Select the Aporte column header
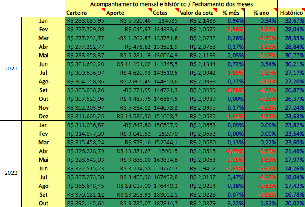 coord(129,13)
